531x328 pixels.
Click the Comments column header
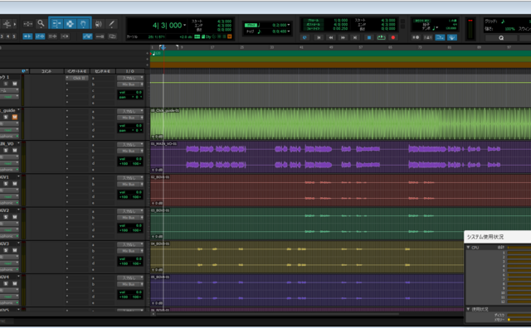46,71
